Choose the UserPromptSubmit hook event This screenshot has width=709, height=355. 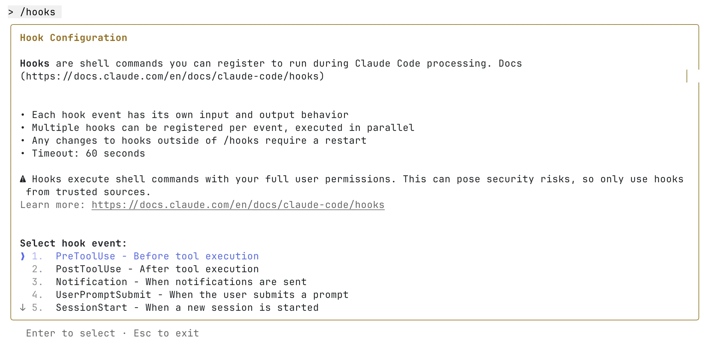click(x=202, y=295)
